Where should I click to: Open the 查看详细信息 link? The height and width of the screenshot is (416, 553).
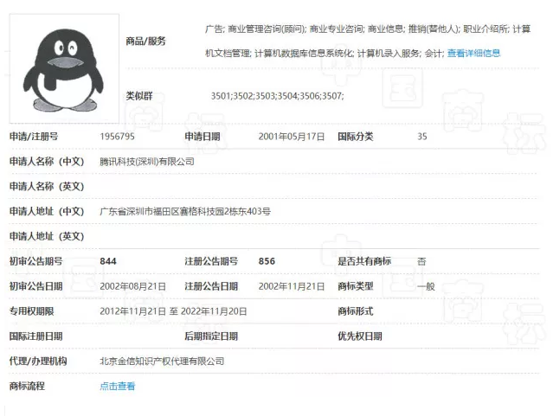tap(473, 54)
